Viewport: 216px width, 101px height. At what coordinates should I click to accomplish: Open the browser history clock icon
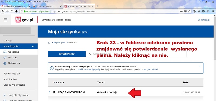point(194,11)
